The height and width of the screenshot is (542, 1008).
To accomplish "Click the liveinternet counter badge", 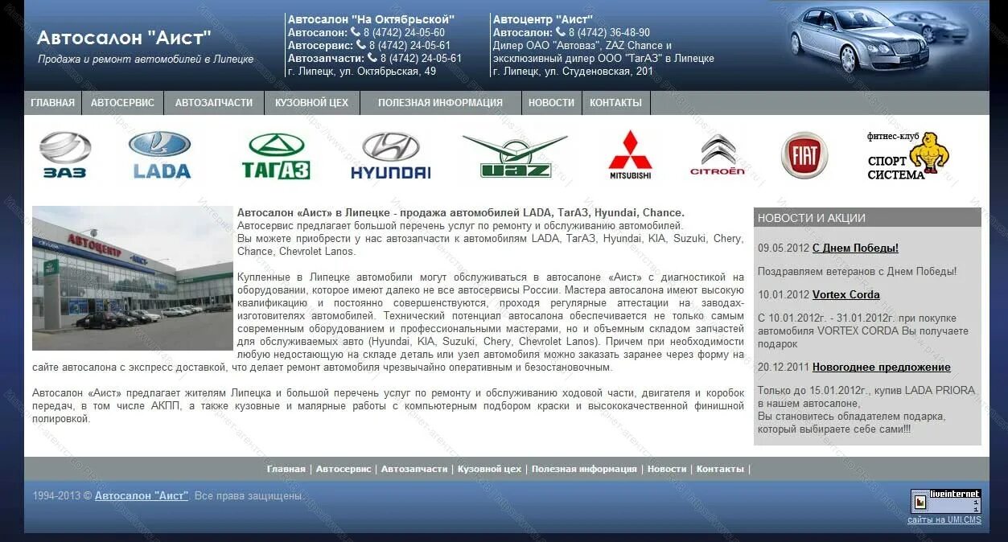I will 946,501.
